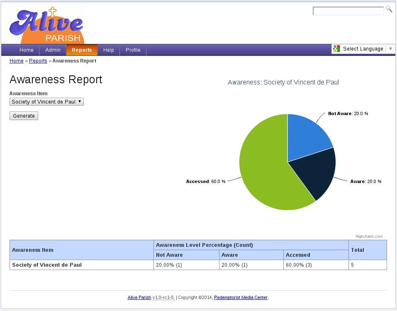This screenshot has height=311, width=397.
Task: Switch to the Help section
Action: click(108, 50)
